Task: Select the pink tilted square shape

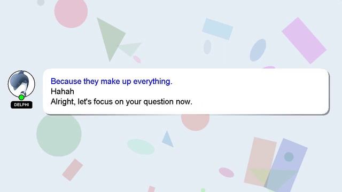Action: (73, 170)
